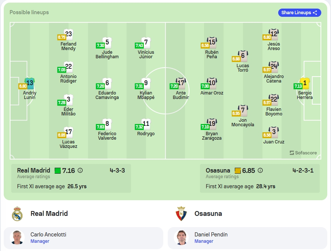This screenshot has height=251, width=331.
Task: Open the Real Madrid club crest
Action: (17, 214)
